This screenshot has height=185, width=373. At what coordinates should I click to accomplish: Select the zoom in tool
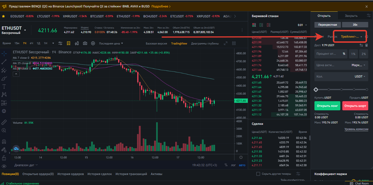[x=4, y=130]
